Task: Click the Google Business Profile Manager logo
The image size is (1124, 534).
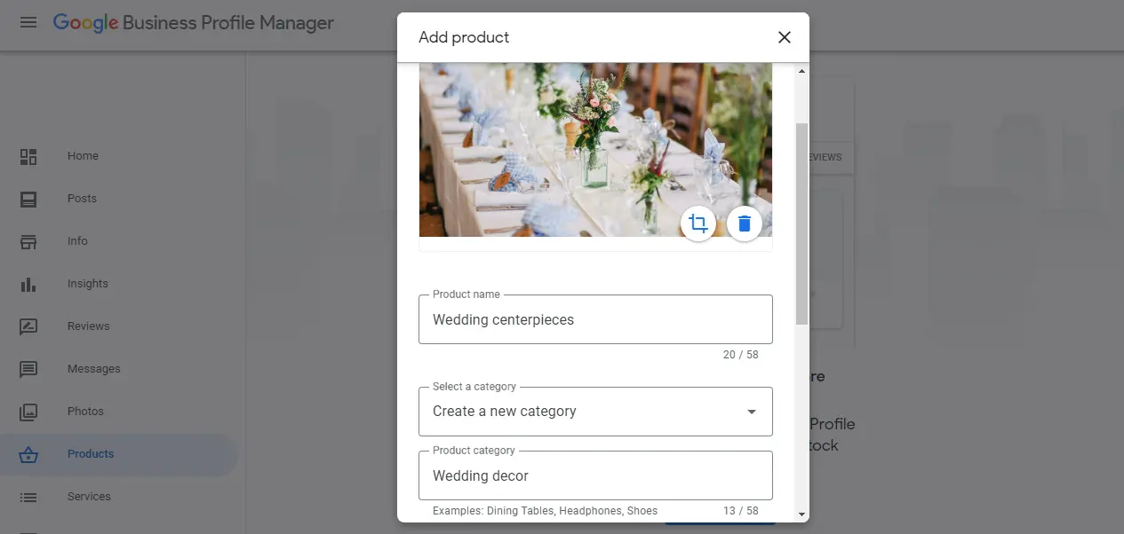Action: point(194,23)
